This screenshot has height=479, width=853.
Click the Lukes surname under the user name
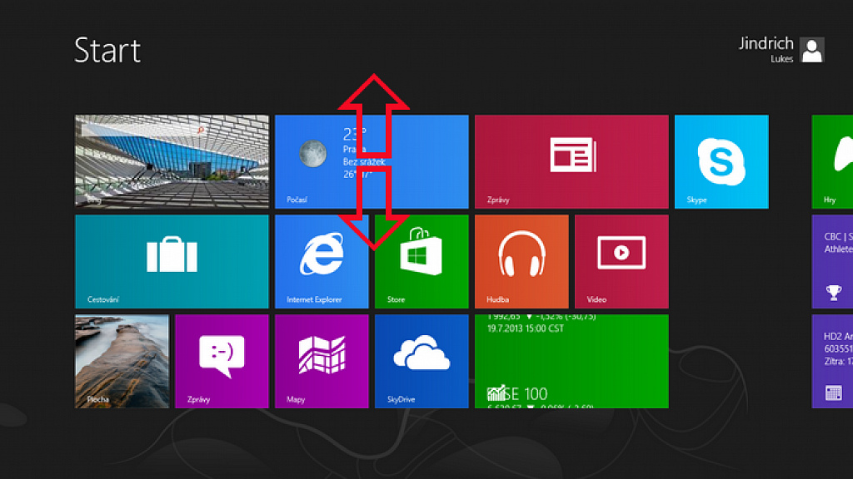click(781, 59)
